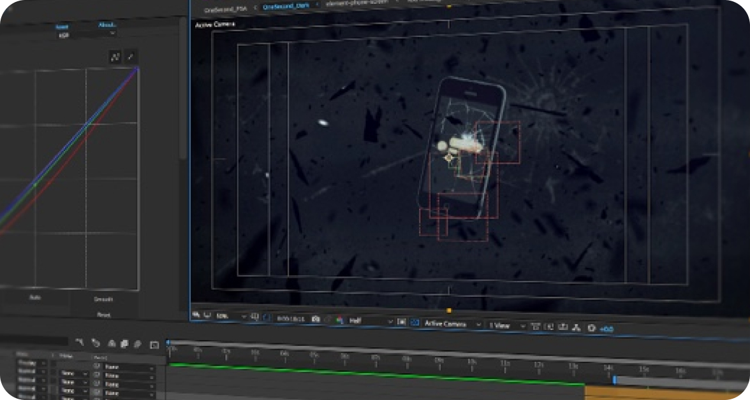
Task: Click the Reset link in the effect header
Action: pyautogui.click(x=62, y=27)
